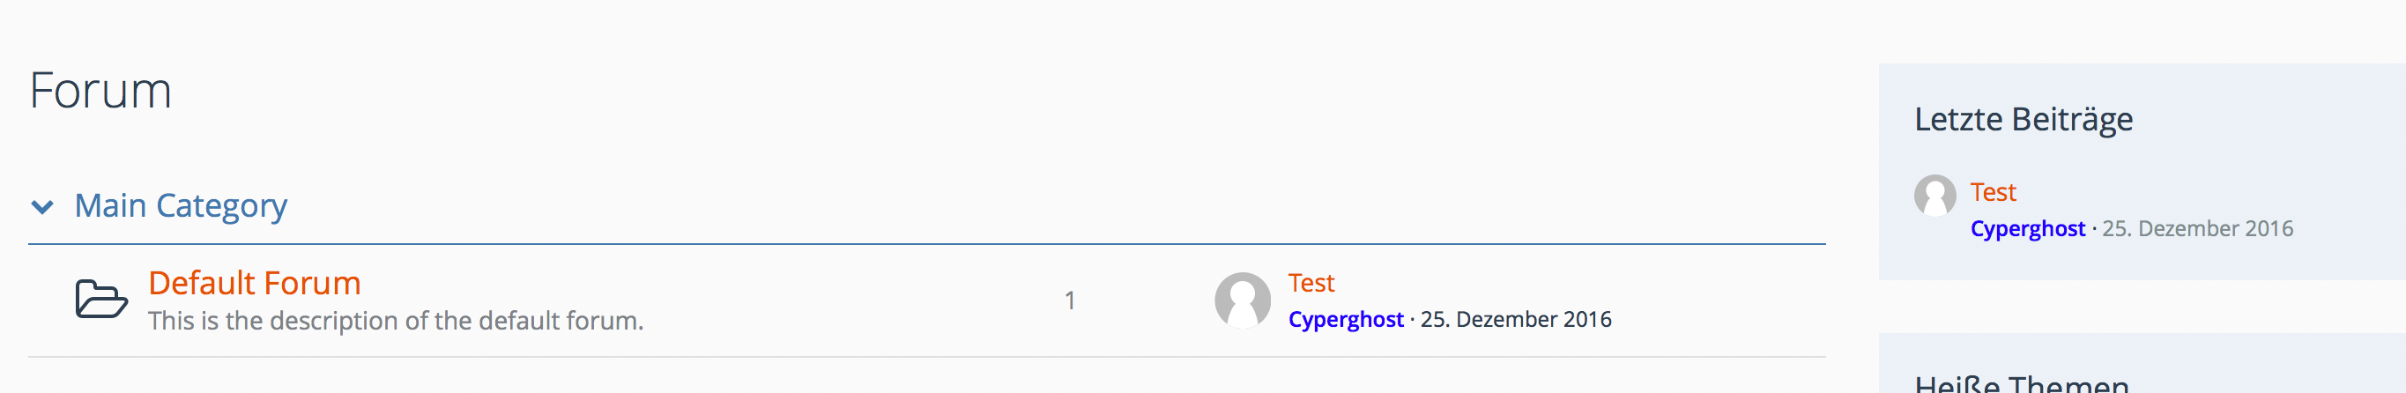The height and width of the screenshot is (393, 2406).
Task: Open Cyperghost's profile in Default Forum row
Action: point(1345,319)
